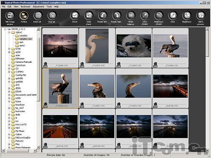Select the white dog with goggles thumbnail
Viewport: 211px width, 158px height.
134,46
